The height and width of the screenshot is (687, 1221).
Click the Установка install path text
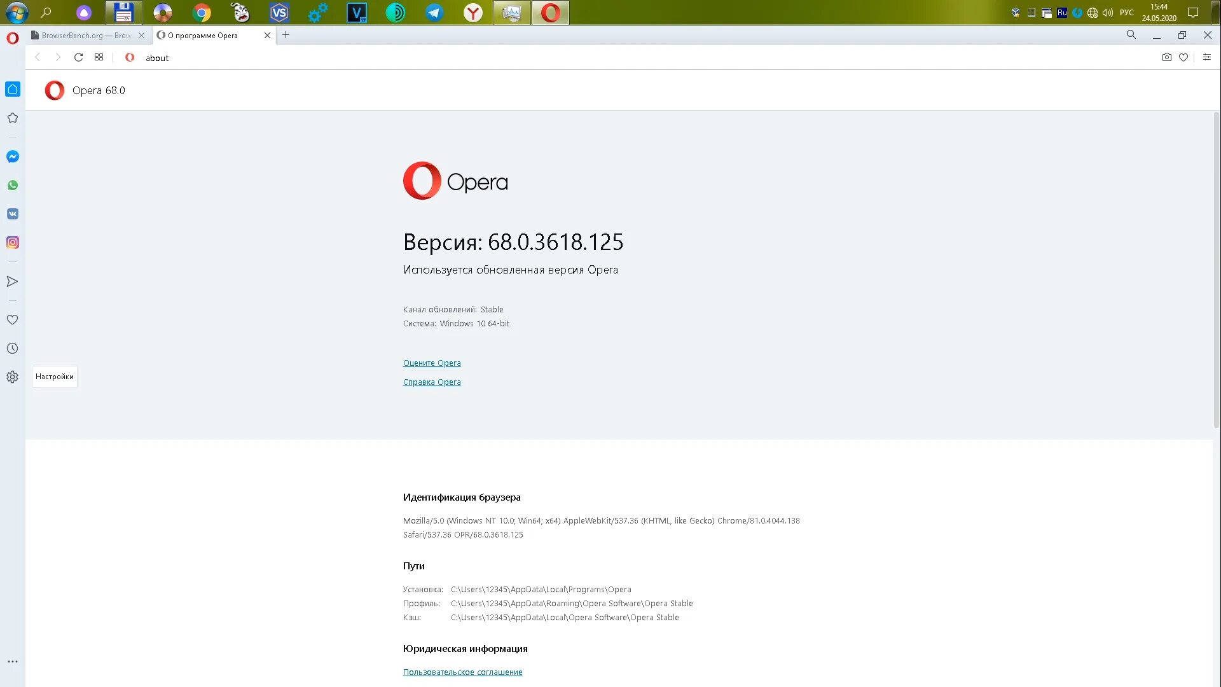(x=541, y=590)
